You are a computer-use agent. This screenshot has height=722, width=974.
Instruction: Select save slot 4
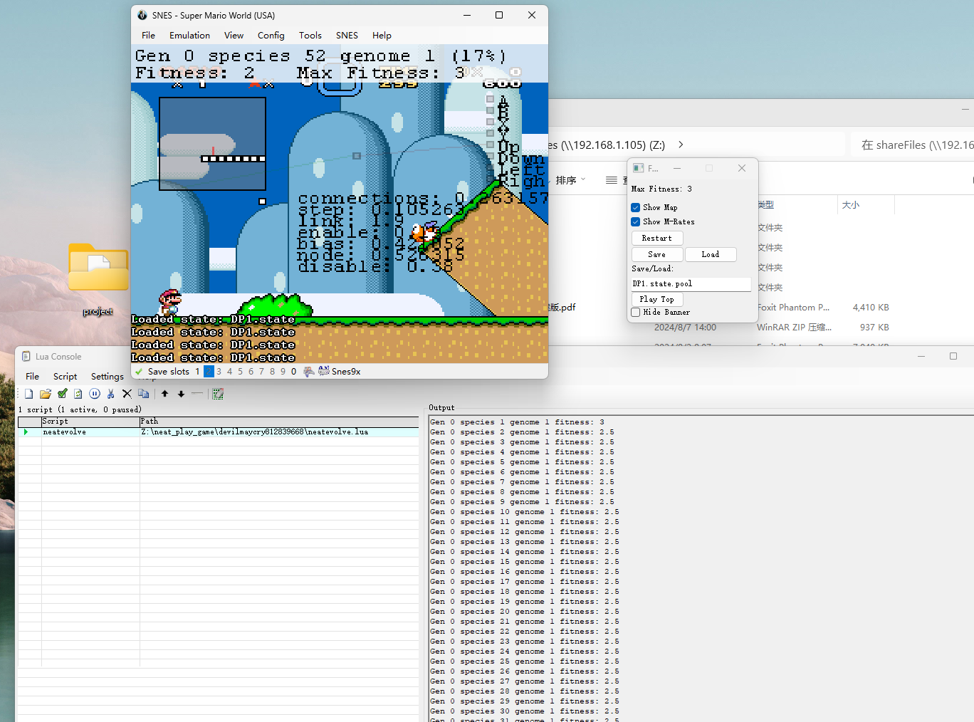click(229, 372)
